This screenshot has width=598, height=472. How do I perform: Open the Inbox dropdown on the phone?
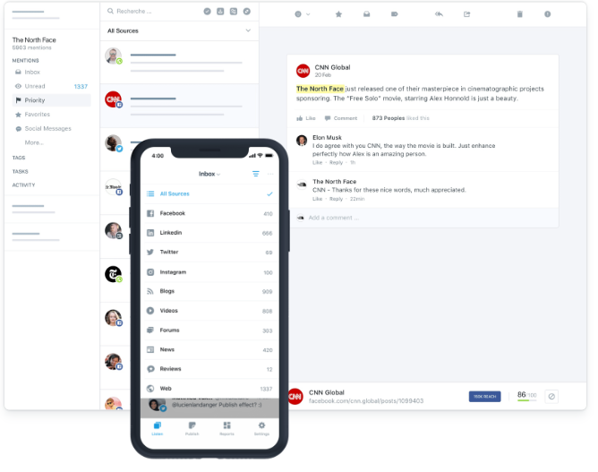[209, 174]
